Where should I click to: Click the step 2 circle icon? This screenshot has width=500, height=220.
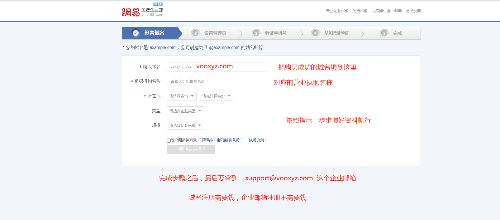click(195, 33)
